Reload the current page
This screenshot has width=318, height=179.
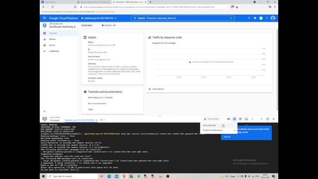tap(53, 7)
